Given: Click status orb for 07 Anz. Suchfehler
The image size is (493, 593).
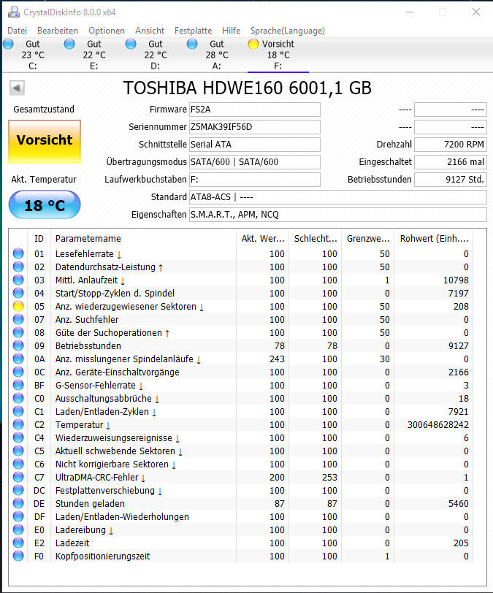Looking at the screenshot, I should point(18,319).
